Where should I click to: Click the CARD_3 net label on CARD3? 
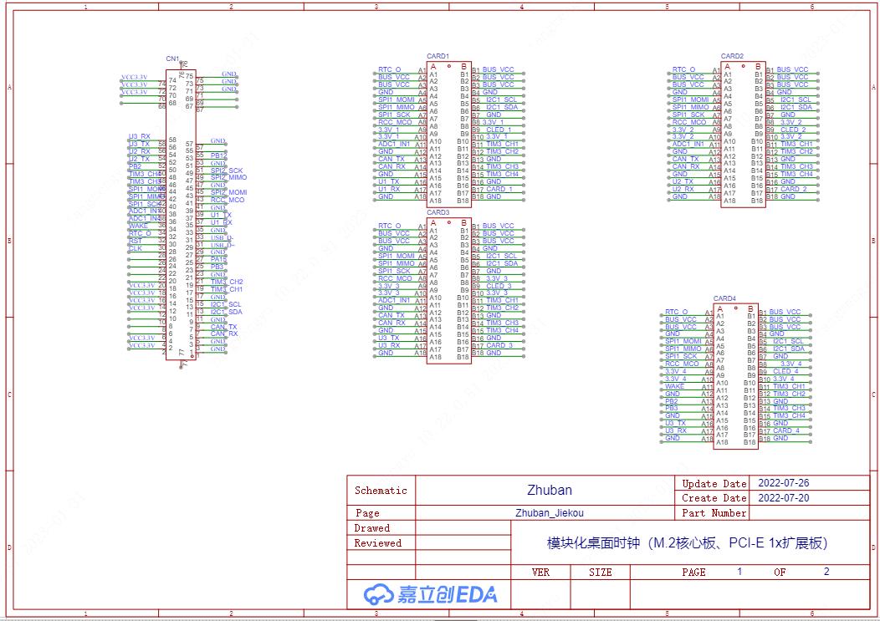click(x=499, y=345)
